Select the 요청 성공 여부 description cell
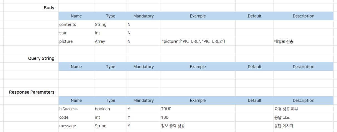Screen dimensions: 337x132 (286, 109)
